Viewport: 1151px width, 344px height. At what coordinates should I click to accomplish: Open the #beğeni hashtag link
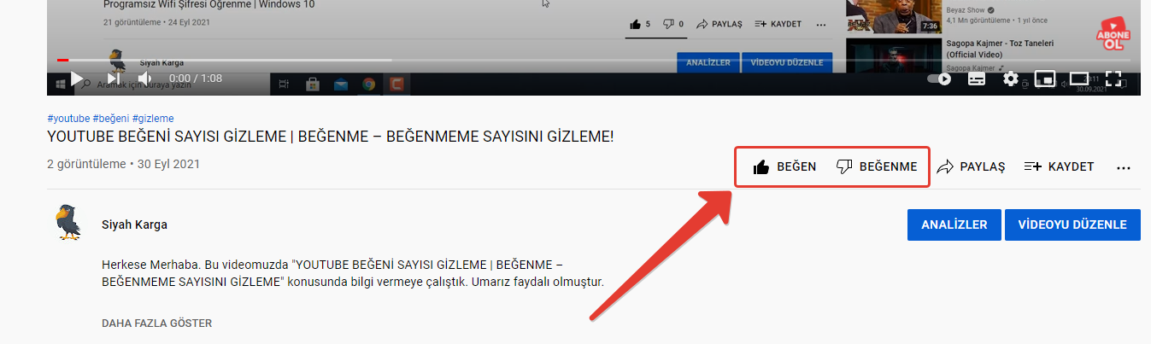pyautogui.click(x=111, y=118)
